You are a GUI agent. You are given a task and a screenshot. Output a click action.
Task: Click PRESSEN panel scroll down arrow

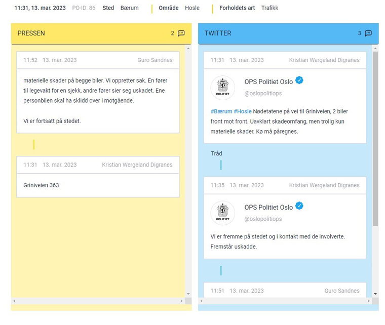point(188,294)
